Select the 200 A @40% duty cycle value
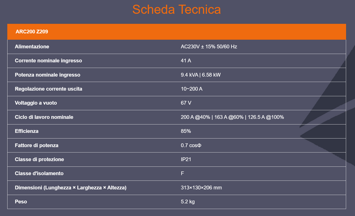This screenshot has width=355, height=216. tap(195, 117)
